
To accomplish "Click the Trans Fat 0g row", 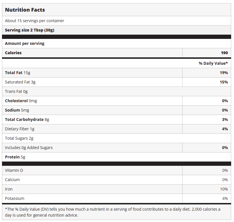I will pyautogui.click(x=16, y=91).
